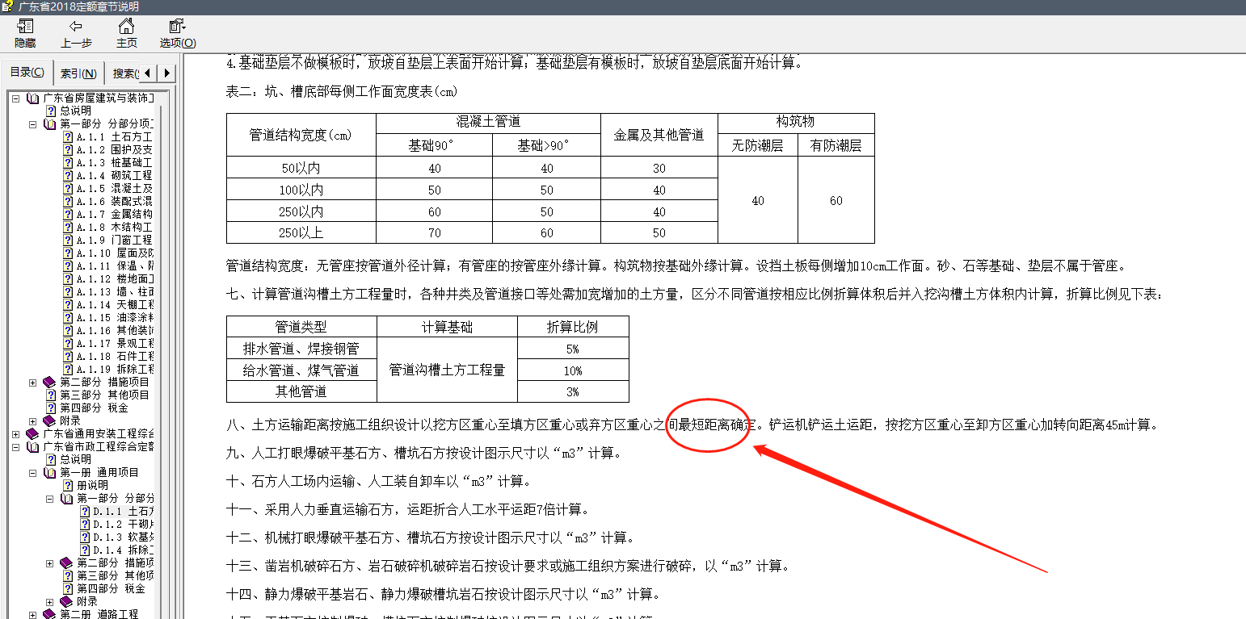Open topic icon for A.1.19 拆除工程

68,369
